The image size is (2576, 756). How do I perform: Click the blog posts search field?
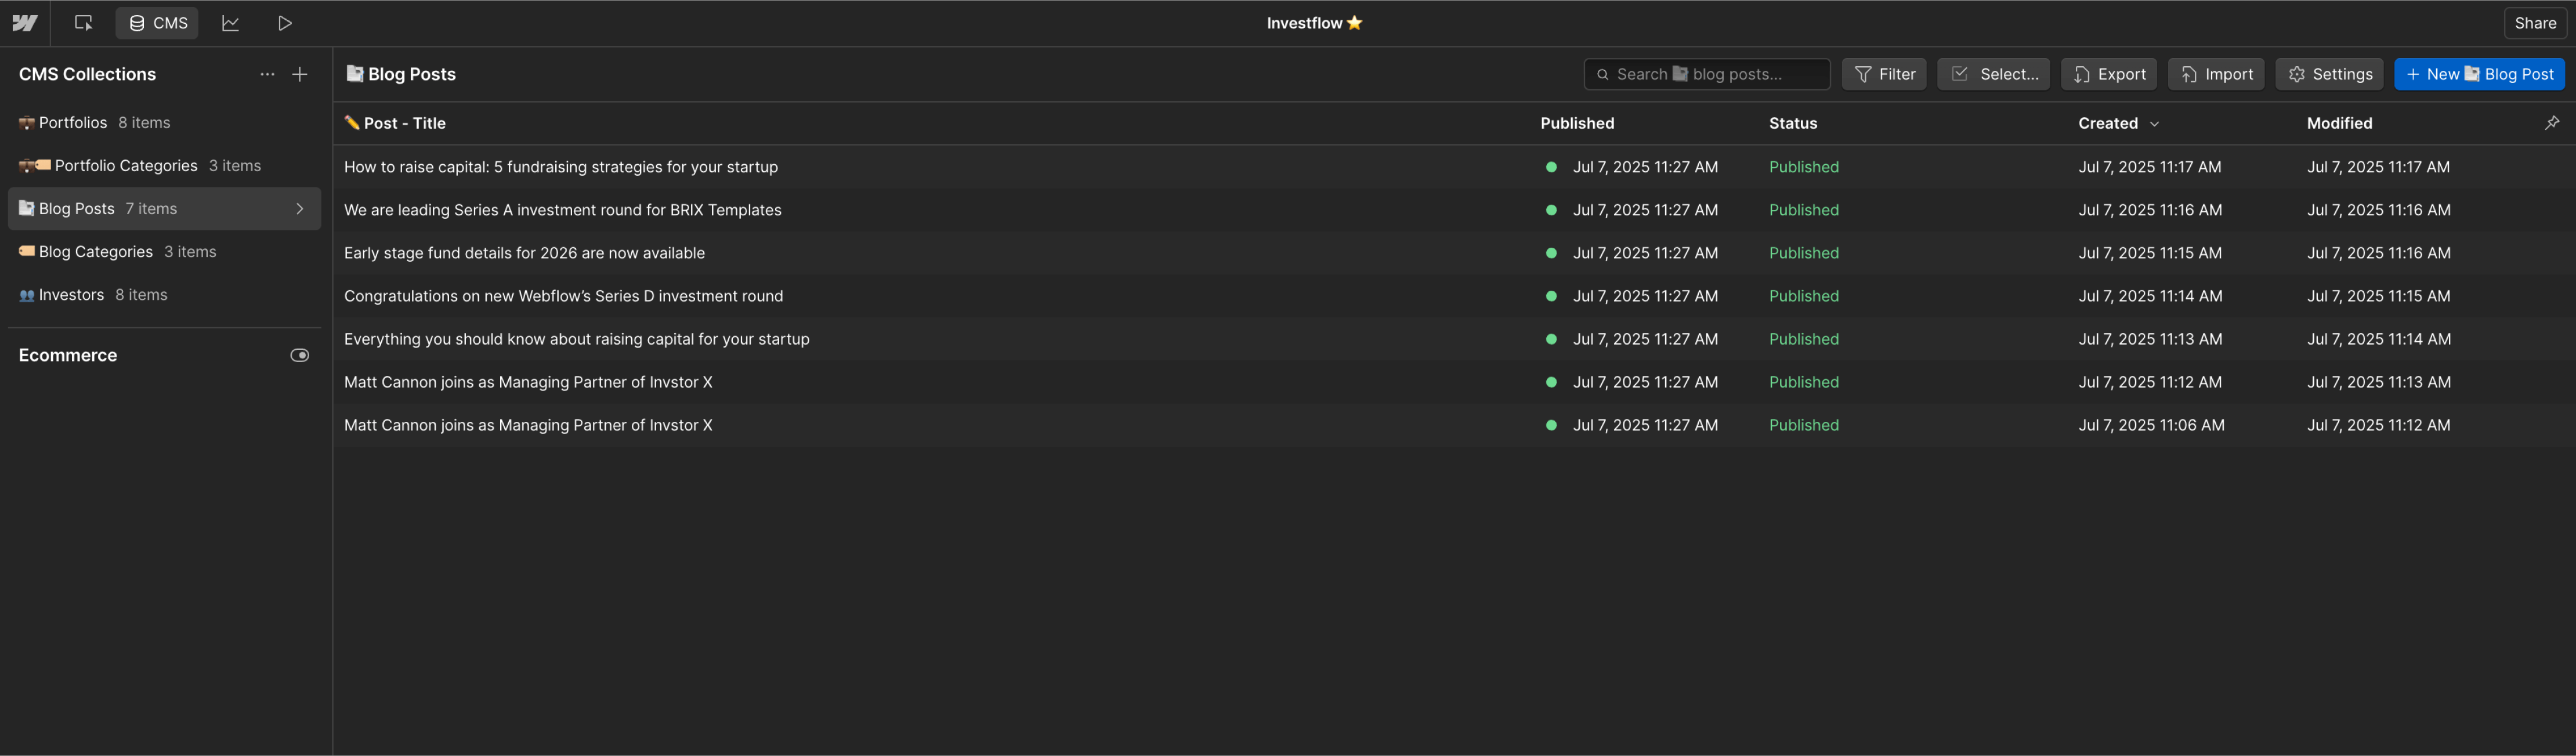[x=1707, y=73]
